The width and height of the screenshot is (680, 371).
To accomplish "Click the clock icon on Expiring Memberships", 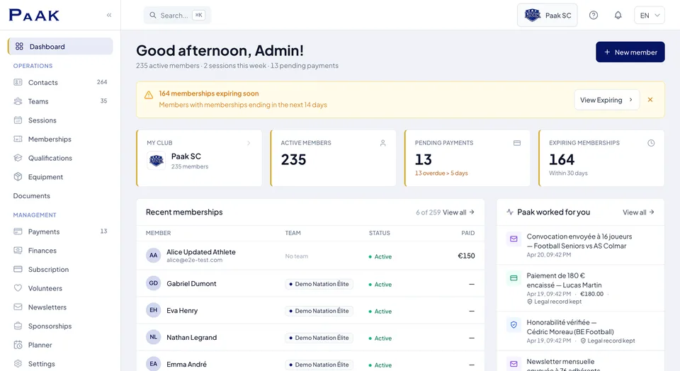I will [x=651, y=143].
